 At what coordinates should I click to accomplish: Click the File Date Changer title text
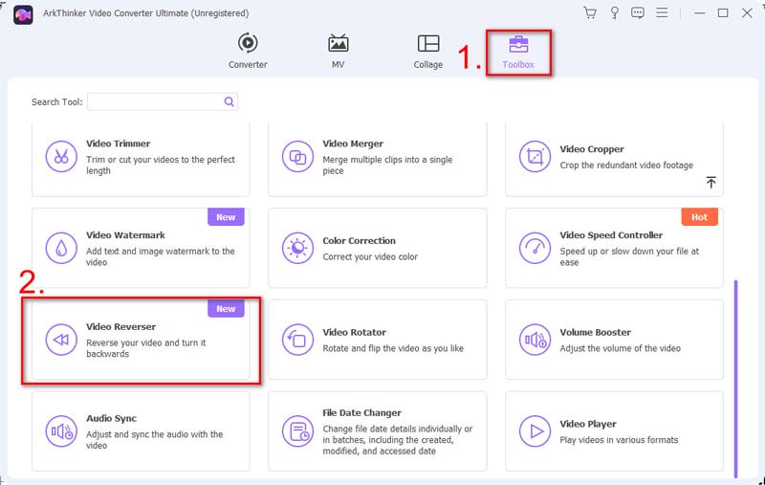361,413
